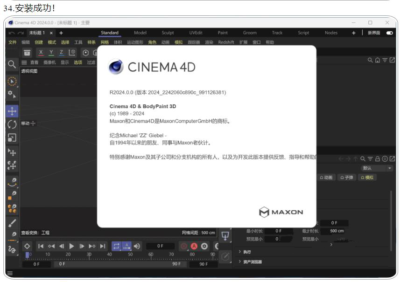Click the object manager search icon
400x282 pixels.
(370, 60)
